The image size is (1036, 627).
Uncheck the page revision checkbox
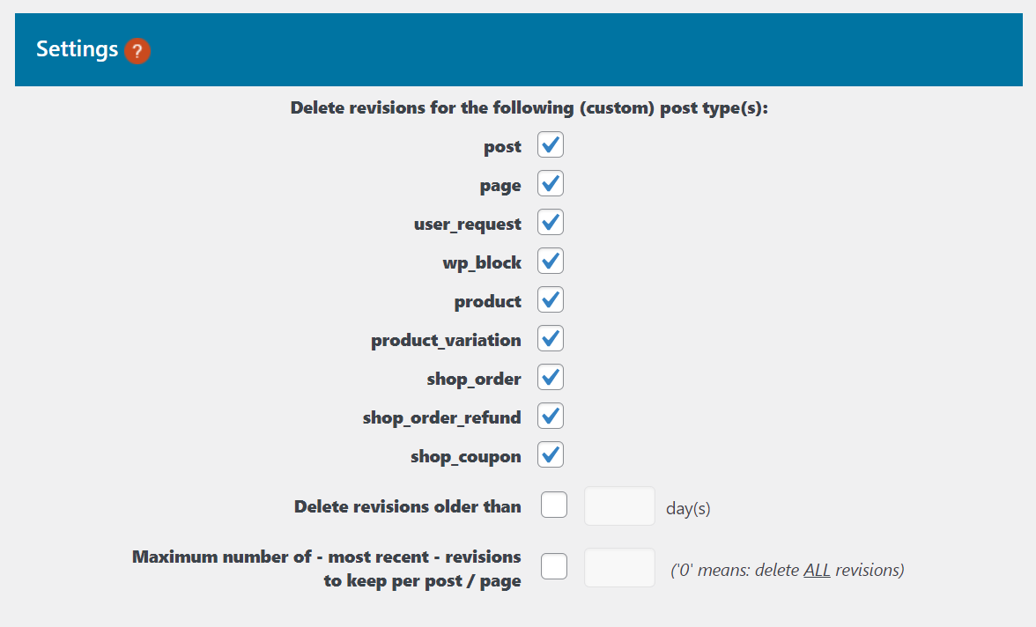[x=550, y=183]
